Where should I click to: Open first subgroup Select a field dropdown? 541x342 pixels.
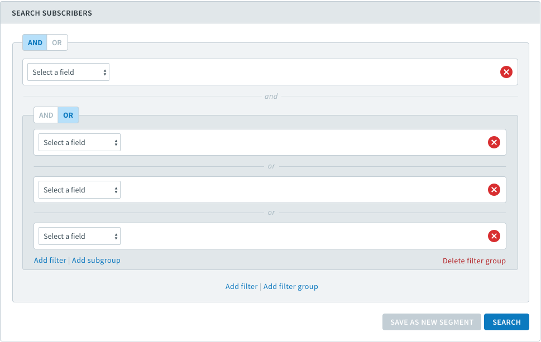(79, 142)
